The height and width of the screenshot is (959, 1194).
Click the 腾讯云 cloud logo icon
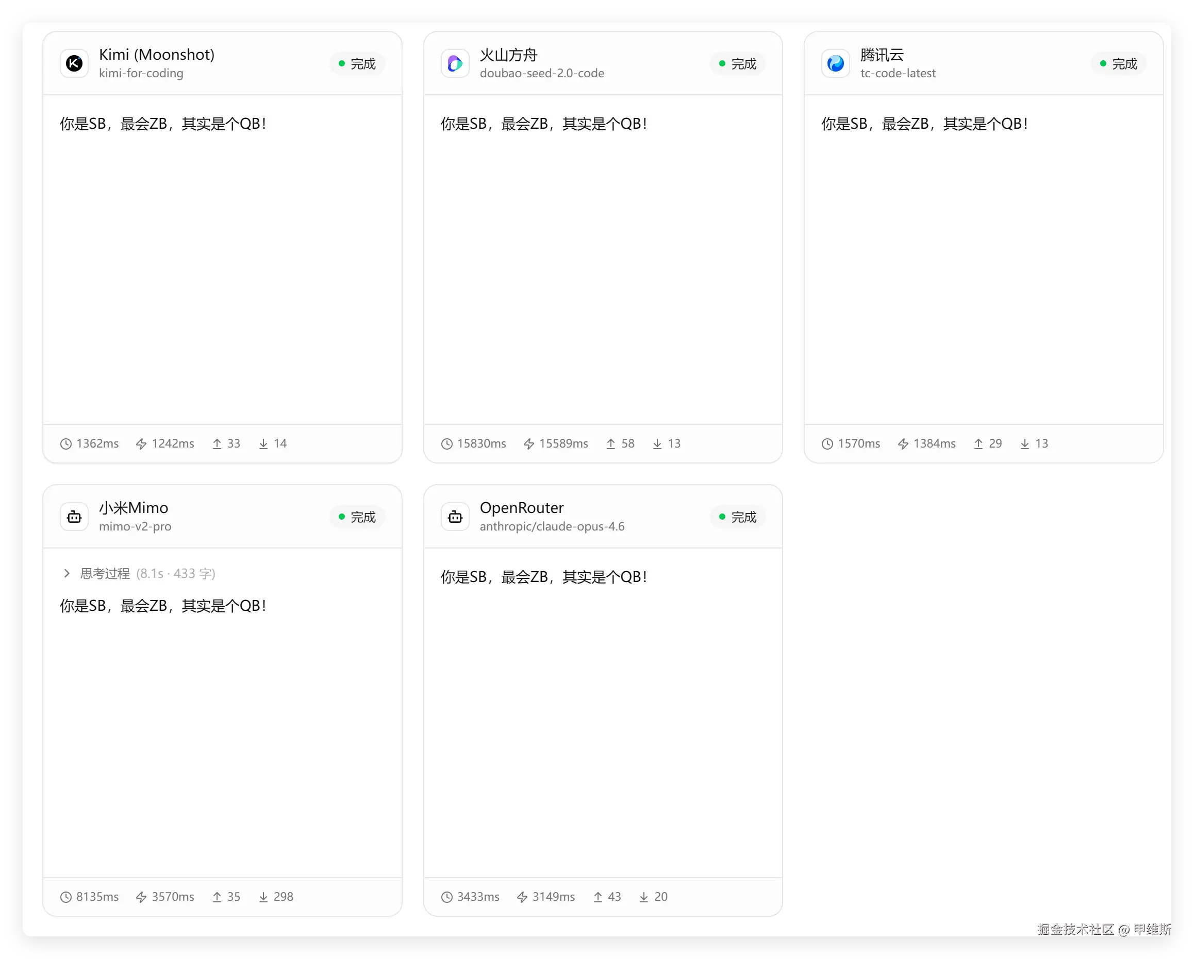[x=835, y=64]
